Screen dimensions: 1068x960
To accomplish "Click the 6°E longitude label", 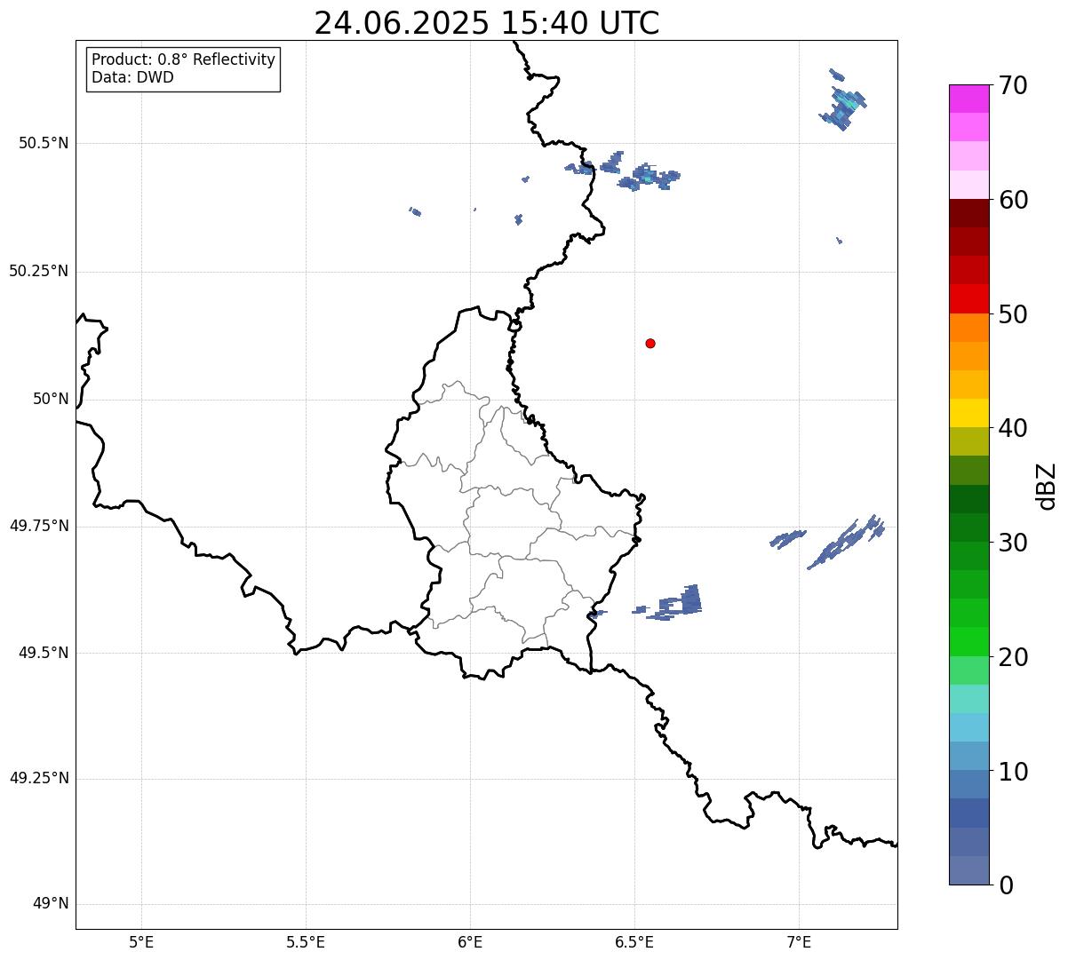I will (470, 941).
